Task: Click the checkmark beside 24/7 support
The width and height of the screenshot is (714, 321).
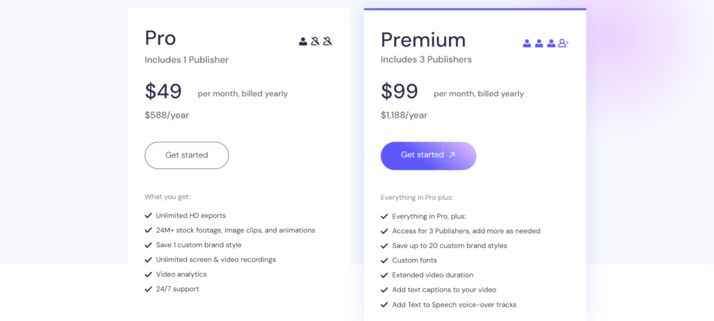Action: (148, 289)
